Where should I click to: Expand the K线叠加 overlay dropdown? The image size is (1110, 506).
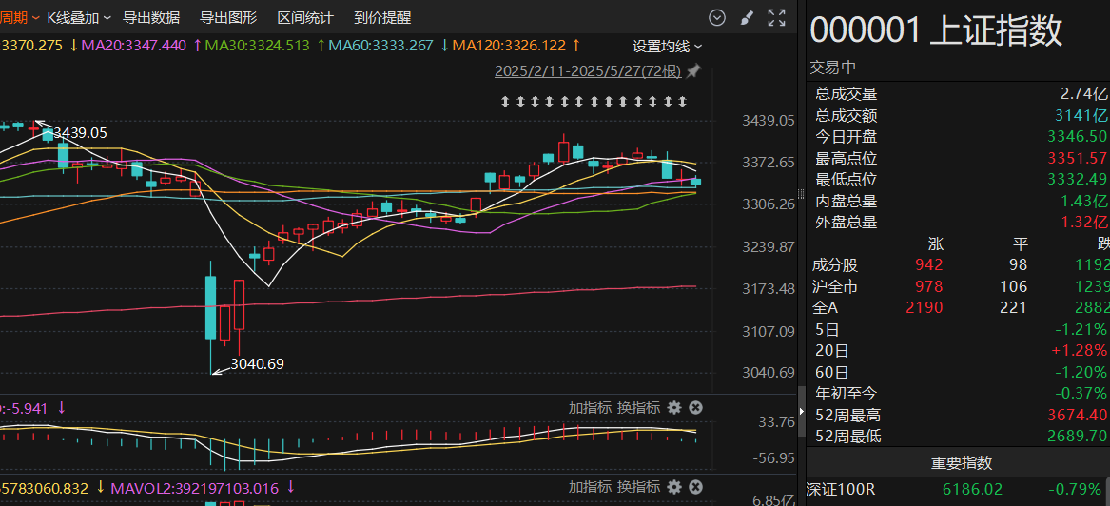pyautogui.click(x=79, y=18)
